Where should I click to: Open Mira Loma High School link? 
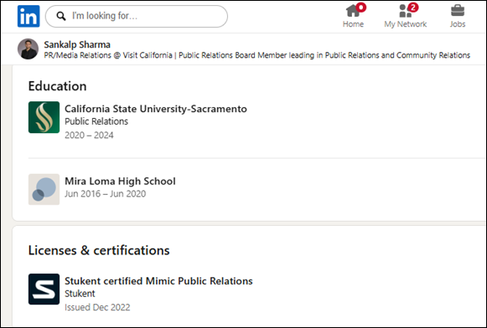(x=120, y=181)
